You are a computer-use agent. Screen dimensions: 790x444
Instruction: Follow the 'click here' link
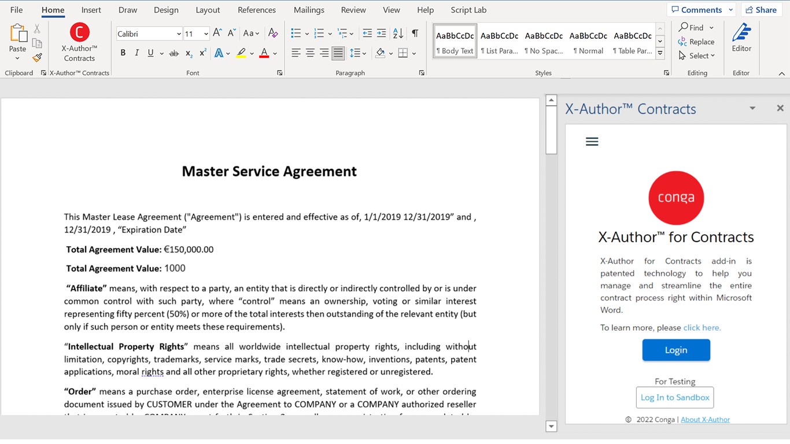pyautogui.click(x=702, y=328)
